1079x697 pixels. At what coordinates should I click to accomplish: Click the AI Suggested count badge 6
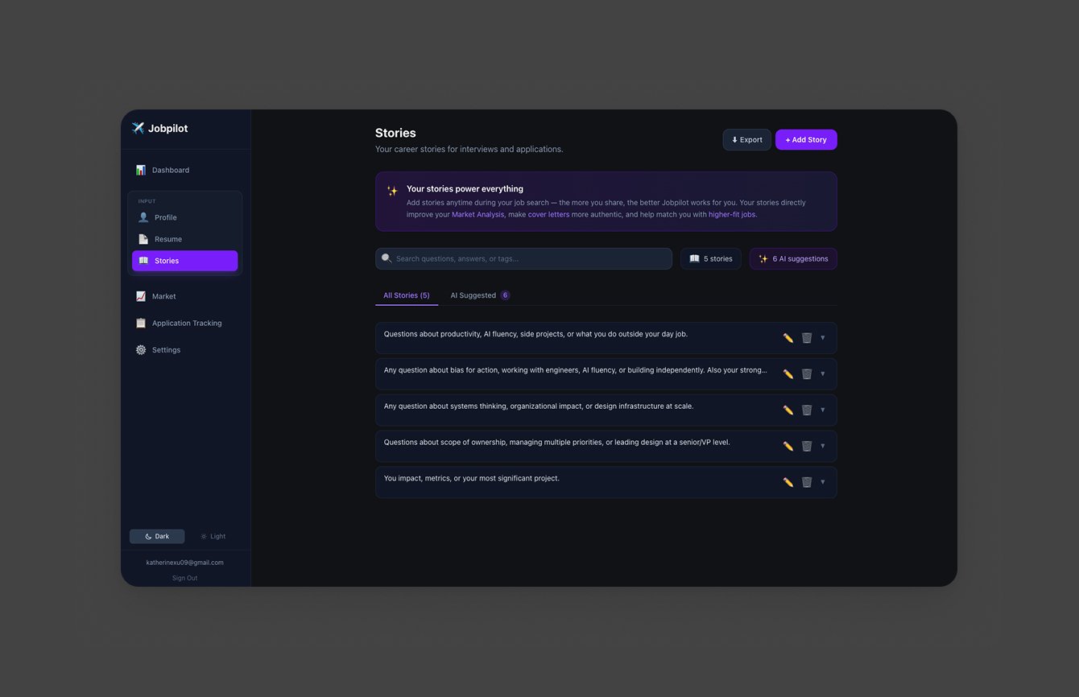[x=505, y=295]
